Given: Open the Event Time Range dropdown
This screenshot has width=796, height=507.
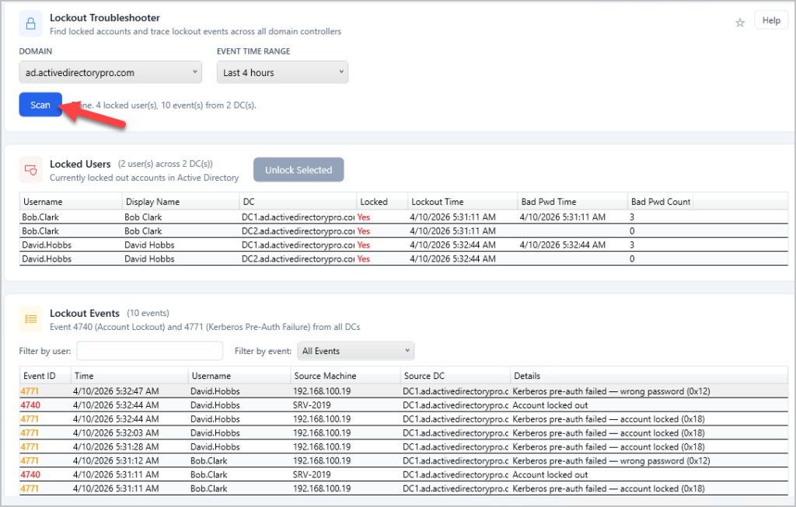Looking at the screenshot, I should coord(282,72).
